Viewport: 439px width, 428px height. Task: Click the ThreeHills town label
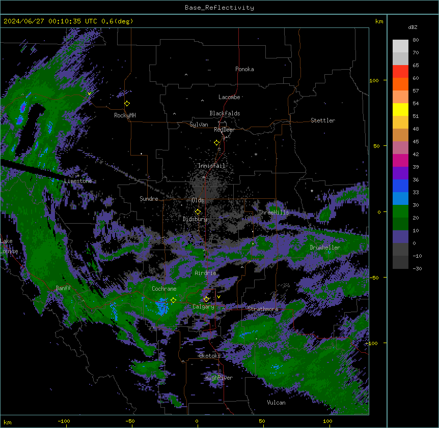click(x=273, y=212)
